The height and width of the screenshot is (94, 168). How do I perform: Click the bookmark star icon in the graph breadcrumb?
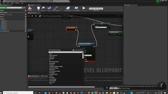[x=29, y=16]
